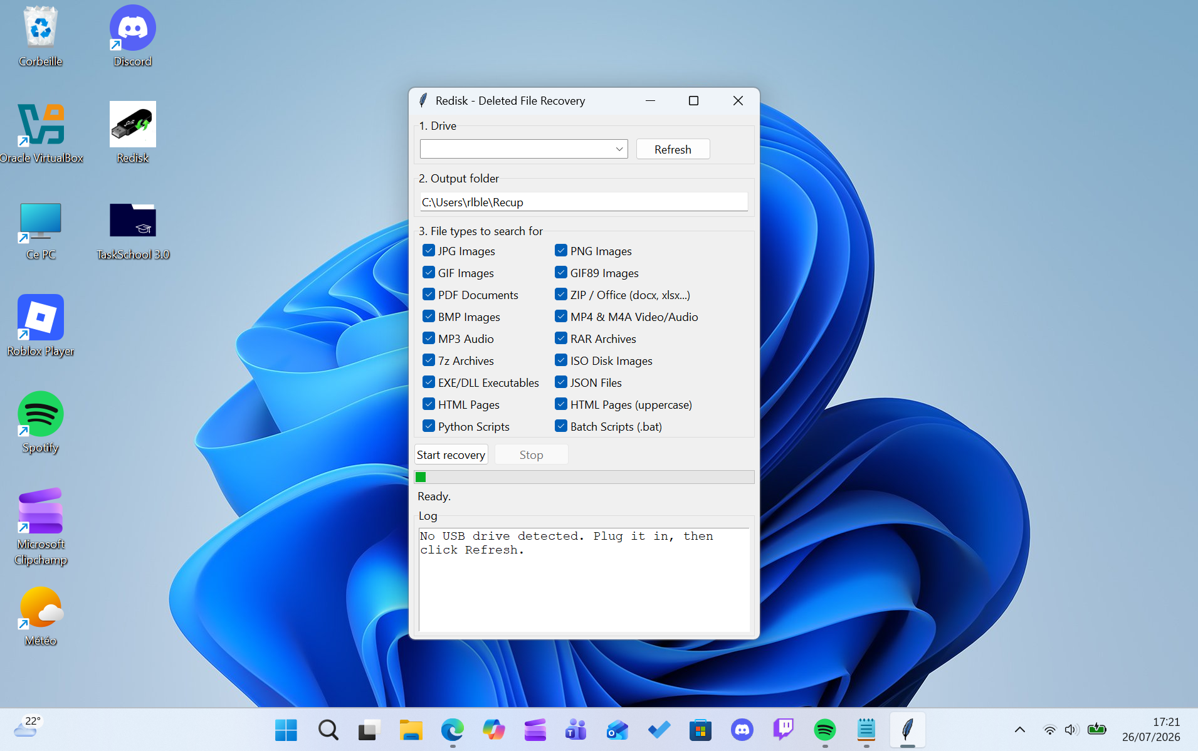Close the Redisk window

pyautogui.click(x=738, y=100)
